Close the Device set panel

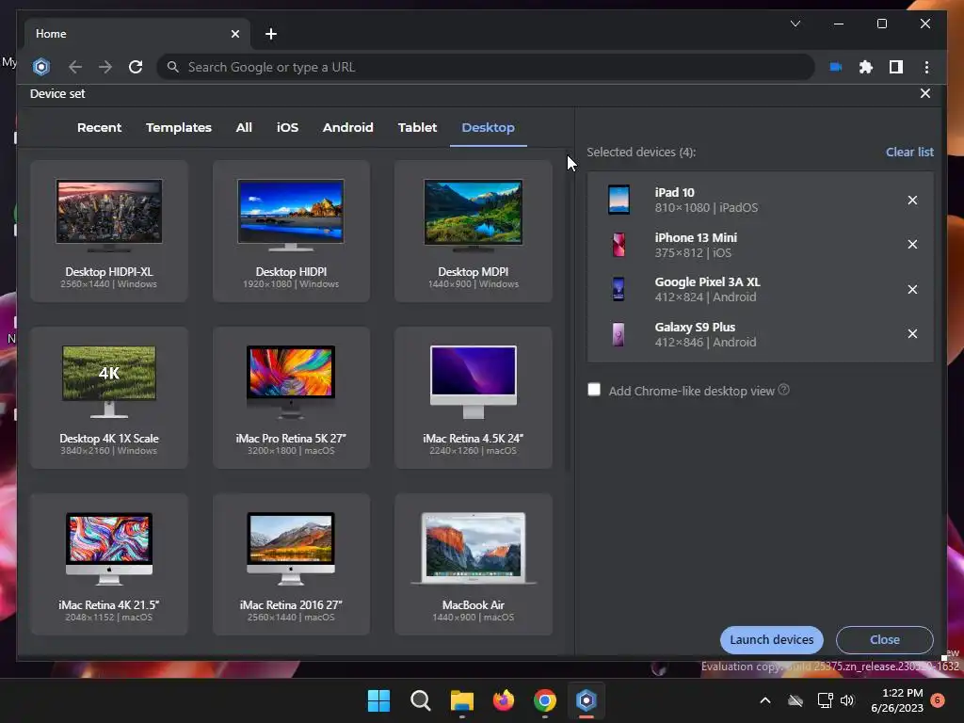924,93
